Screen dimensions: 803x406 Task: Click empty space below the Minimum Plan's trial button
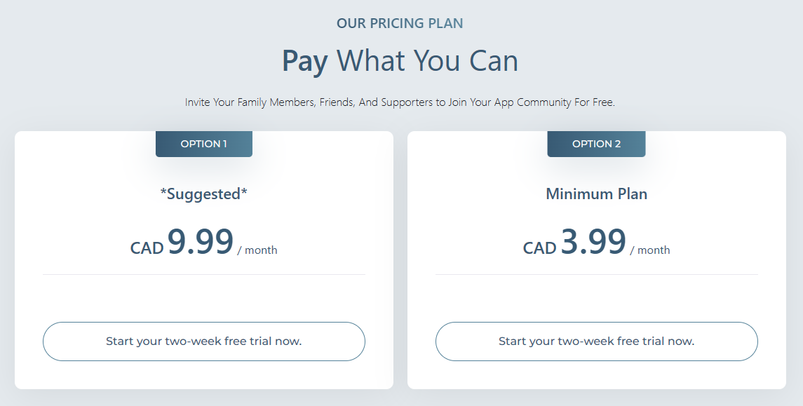[x=596, y=375]
